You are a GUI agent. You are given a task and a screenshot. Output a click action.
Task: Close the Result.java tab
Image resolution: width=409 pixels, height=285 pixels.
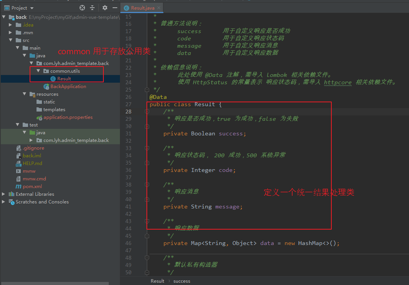[159, 8]
